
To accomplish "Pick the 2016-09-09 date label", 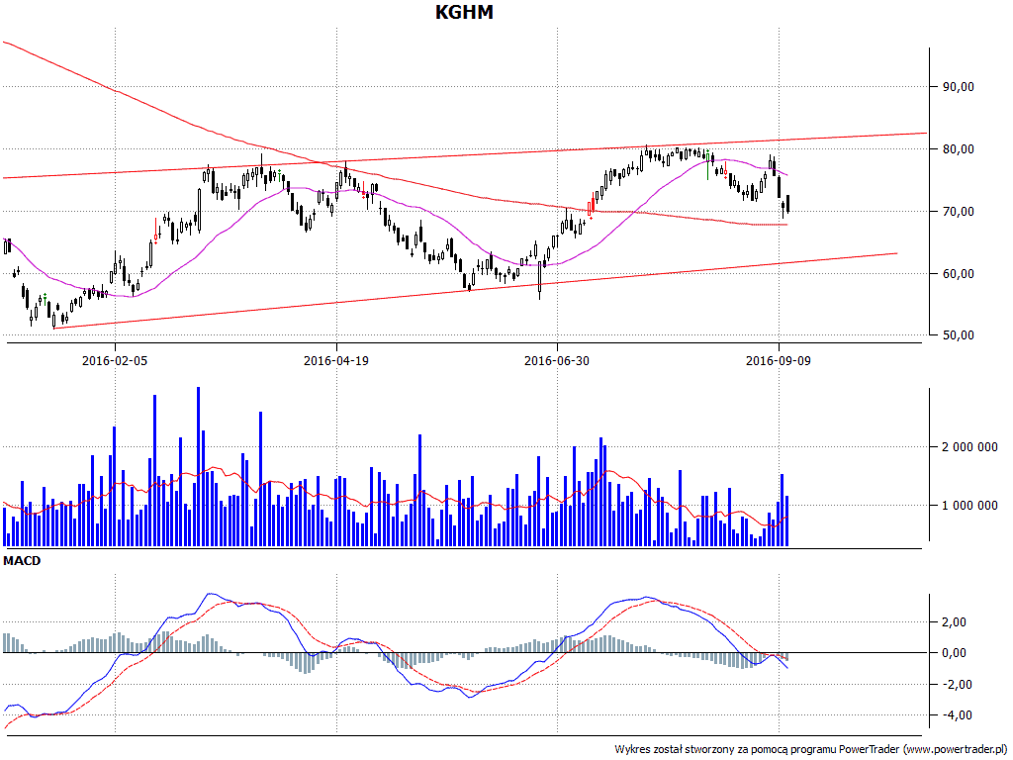I will point(778,361).
